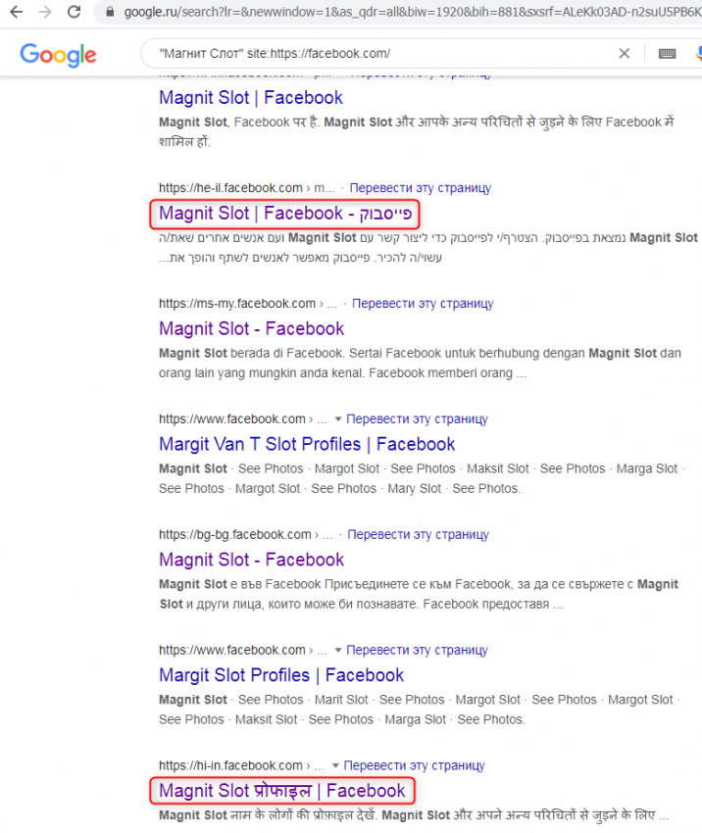The image size is (702, 833).
Task: Click the browser forward arrow
Action: point(45,12)
